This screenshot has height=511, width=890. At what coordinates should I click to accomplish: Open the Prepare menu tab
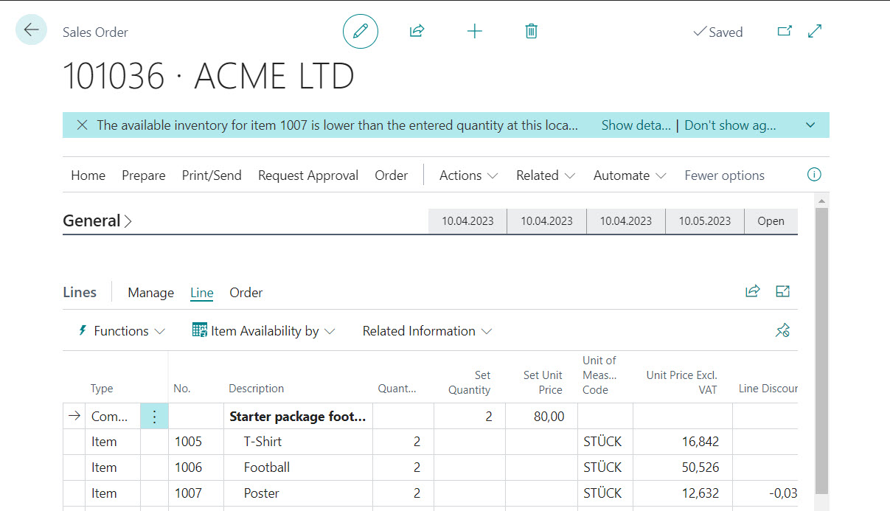point(144,175)
